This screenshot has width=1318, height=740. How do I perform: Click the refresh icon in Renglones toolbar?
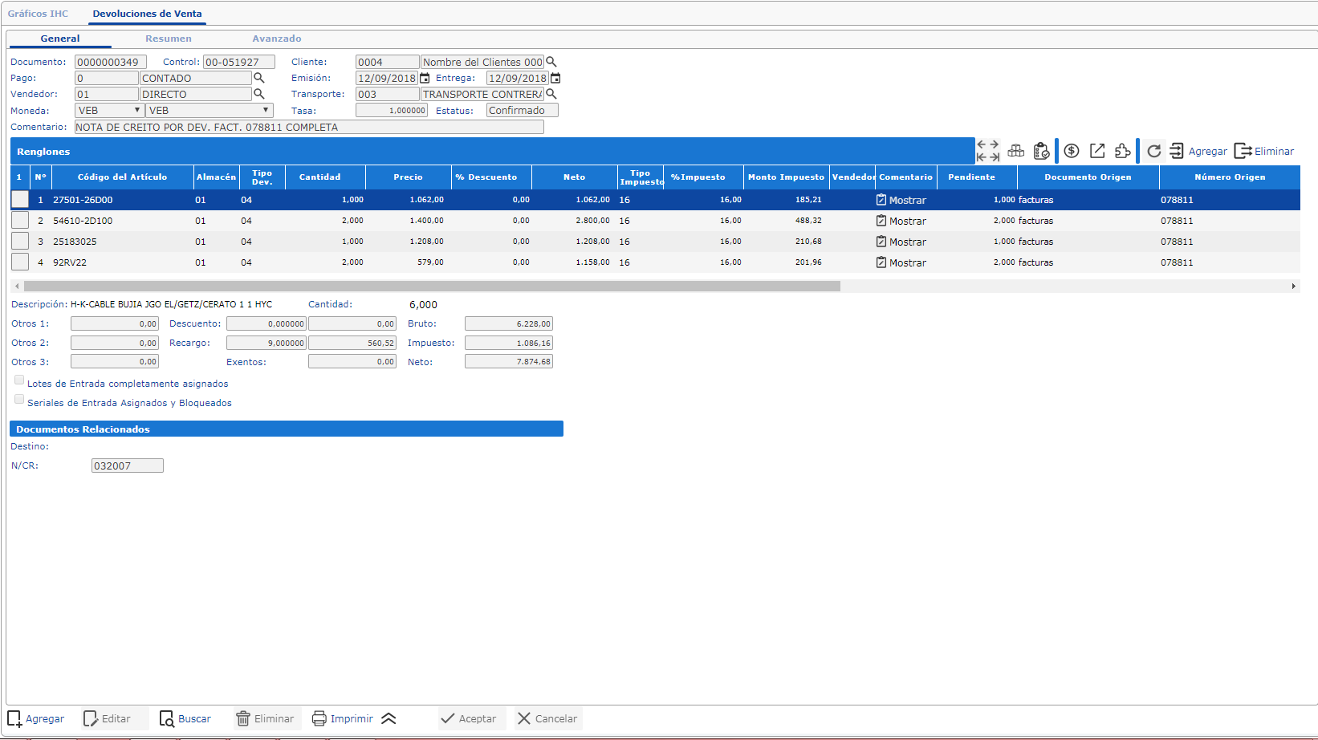pos(1153,151)
